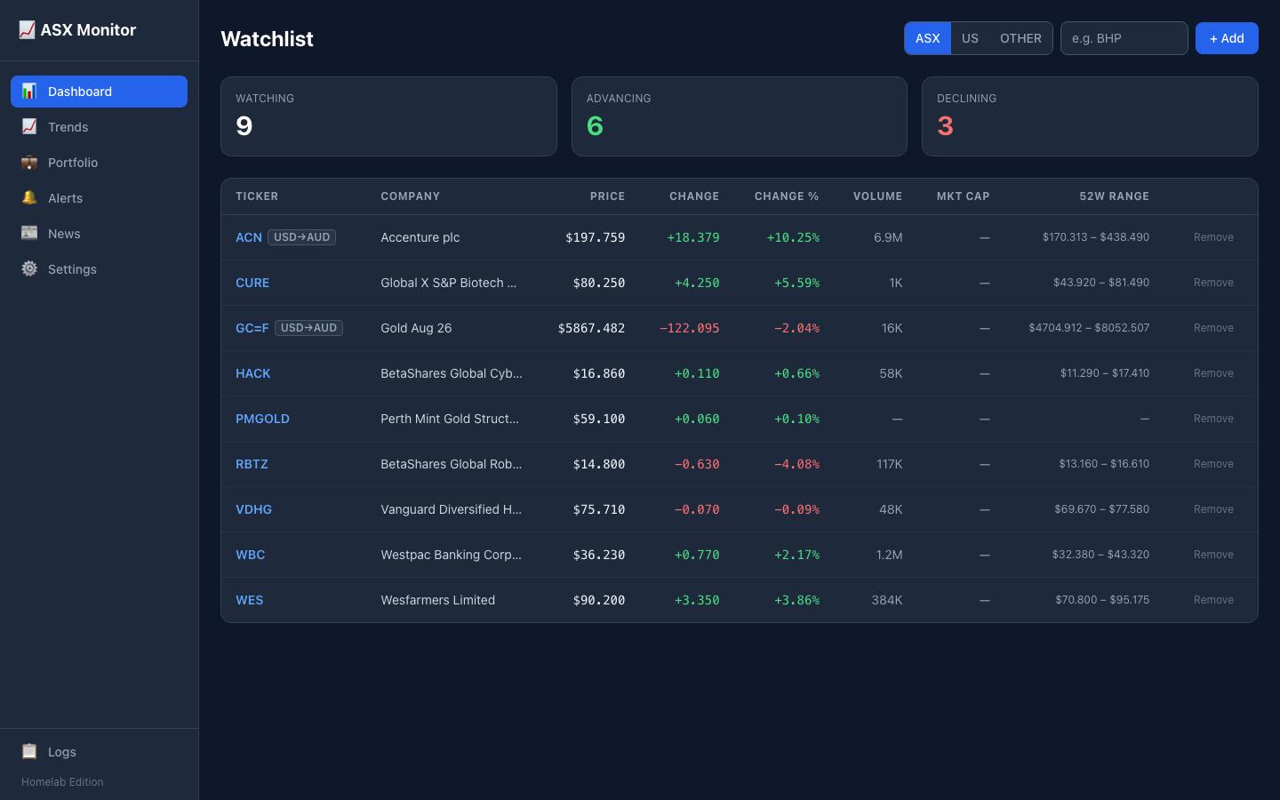Screen dimensions: 1280x800
Task: Open the Alerts page
Action: pyautogui.click(x=99, y=198)
